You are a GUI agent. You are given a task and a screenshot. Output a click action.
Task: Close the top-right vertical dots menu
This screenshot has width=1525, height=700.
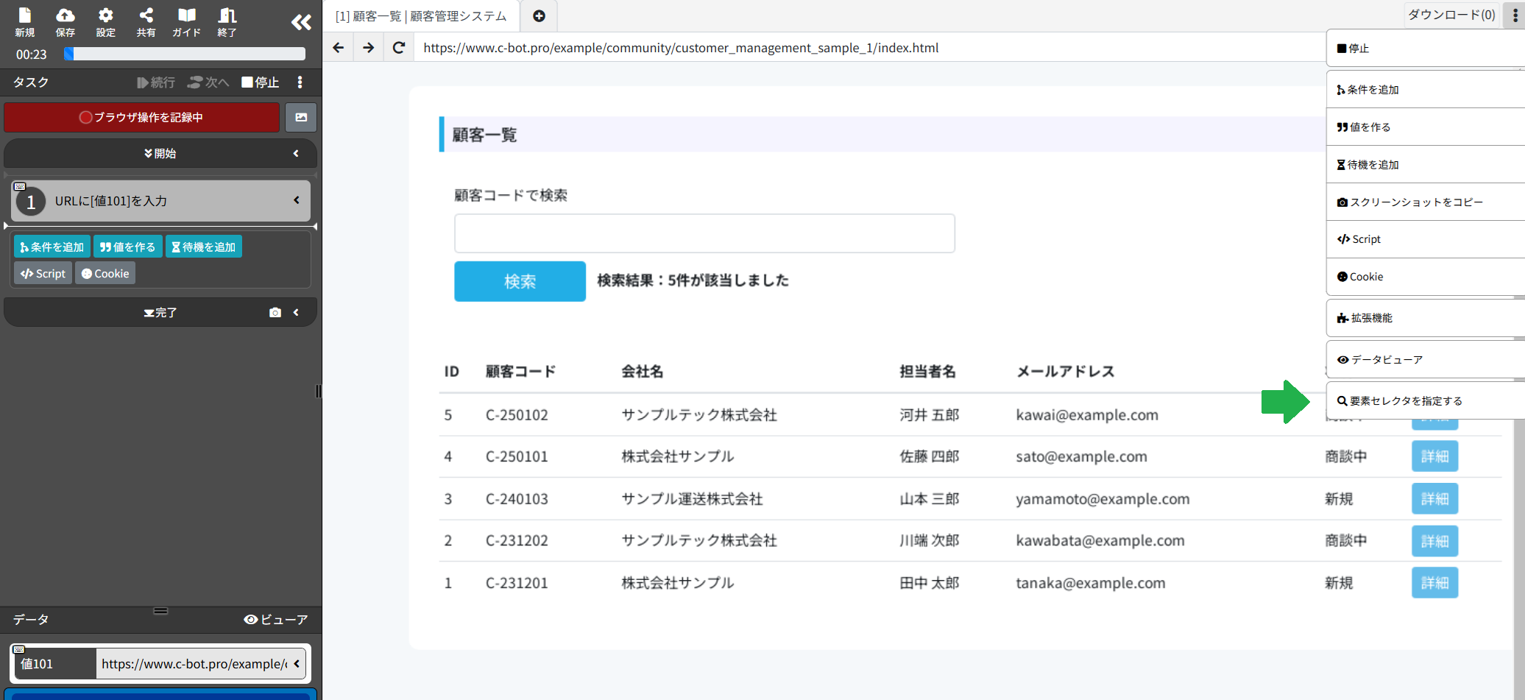1514,15
